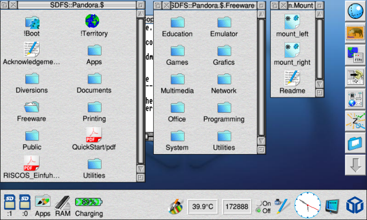Click the elephant stamp mail icon

point(356,33)
